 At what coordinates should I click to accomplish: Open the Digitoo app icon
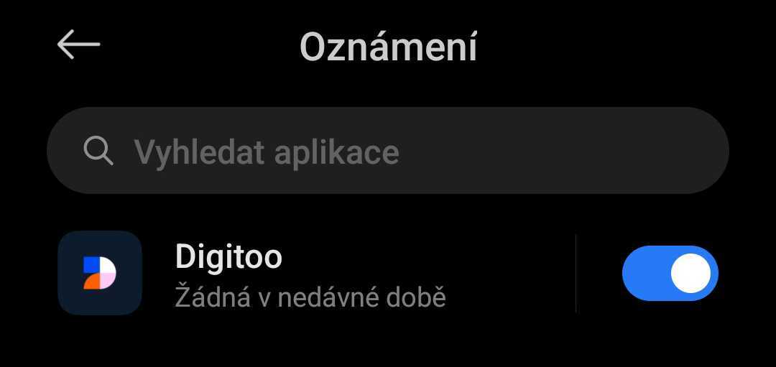tap(100, 273)
